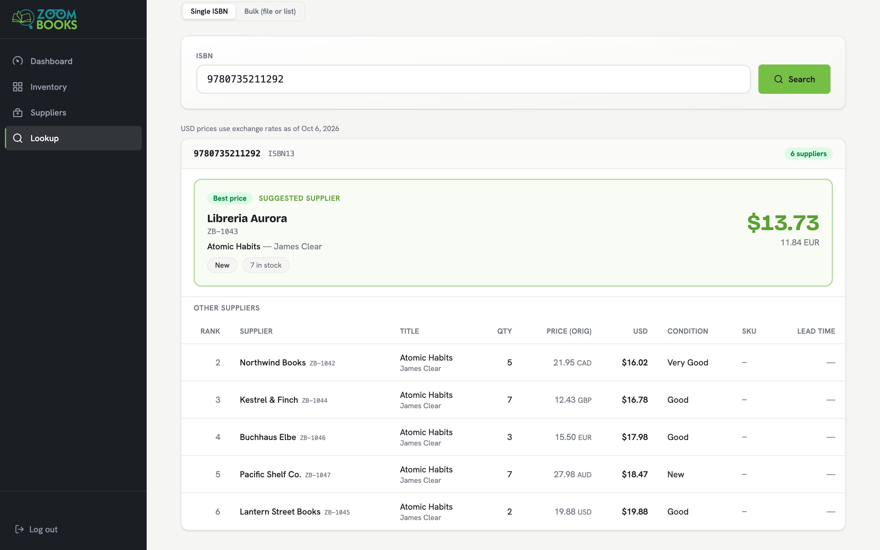Open the Libreria Aurora suggested supplier card
Screen dimensions: 880x550
pyautogui.click(x=513, y=233)
